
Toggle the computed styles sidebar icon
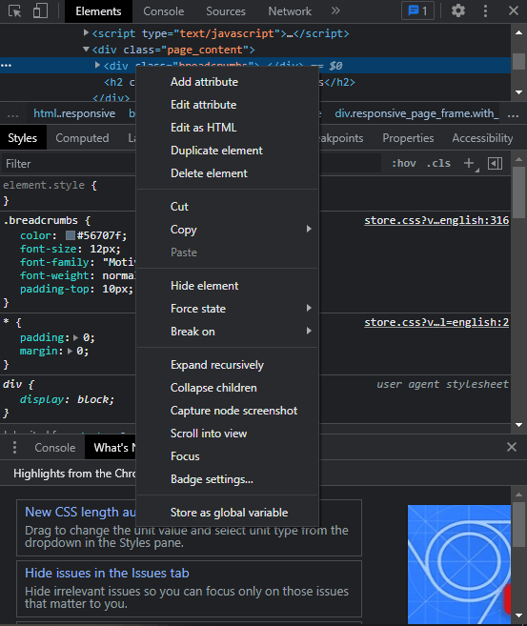pyautogui.click(x=495, y=163)
